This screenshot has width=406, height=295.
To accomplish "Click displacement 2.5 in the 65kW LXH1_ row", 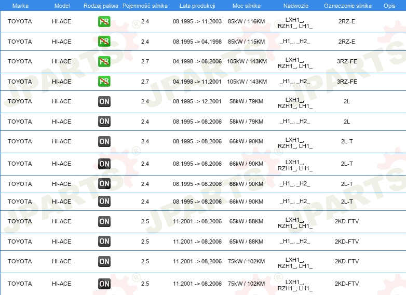I will pos(145,221).
